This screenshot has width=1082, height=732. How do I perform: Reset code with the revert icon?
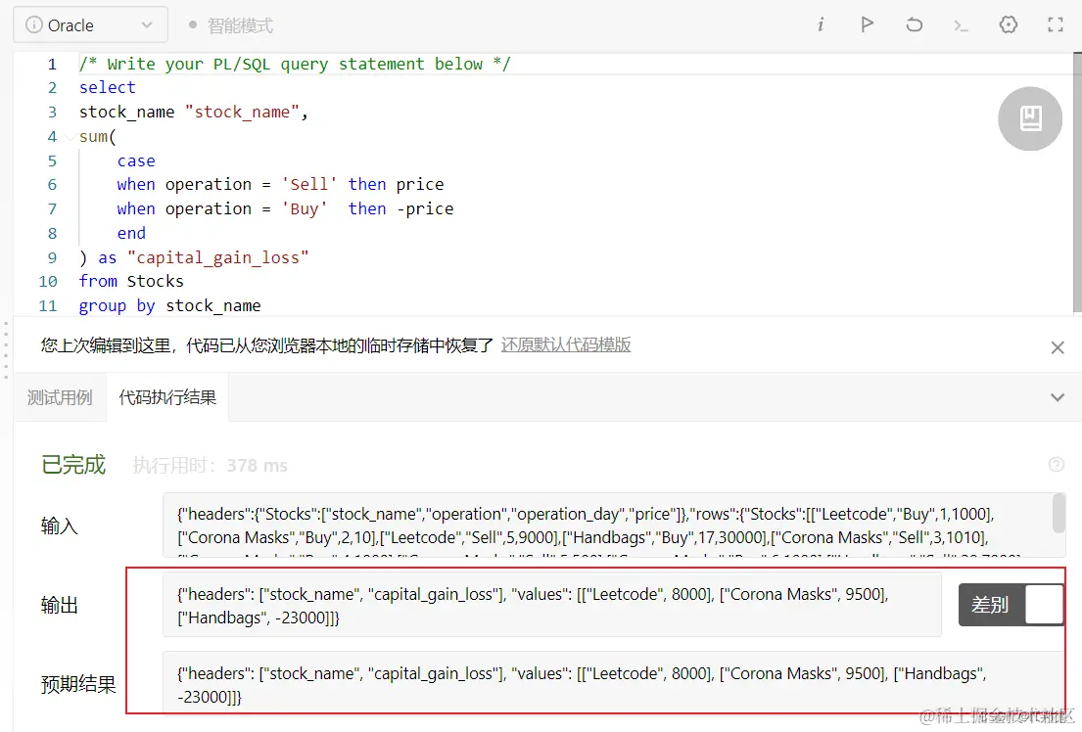[914, 24]
